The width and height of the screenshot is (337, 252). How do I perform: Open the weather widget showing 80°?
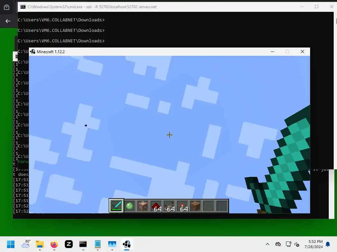[26, 244]
